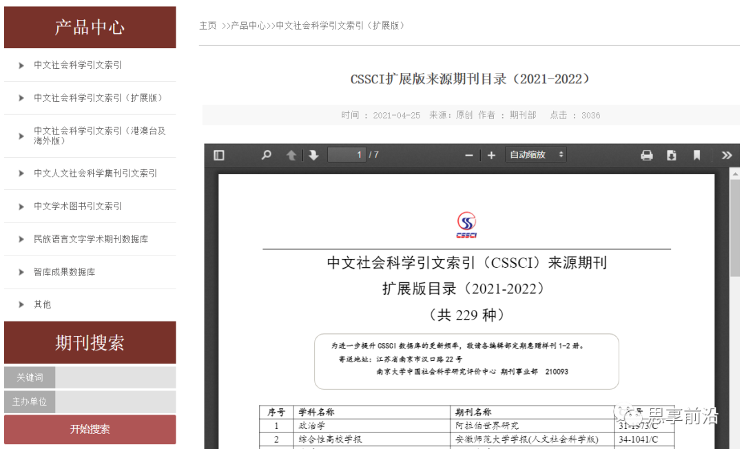
Task: Select the article title CSSCI扩展版来源期刊目录（2021-2022）
Action: (470, 79)
